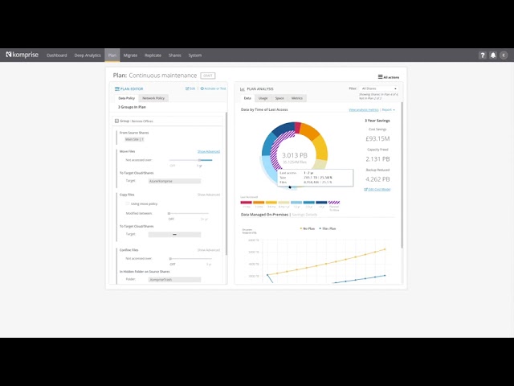Click the hidden Folder field KompriseTrash

[x=174, y=279]
